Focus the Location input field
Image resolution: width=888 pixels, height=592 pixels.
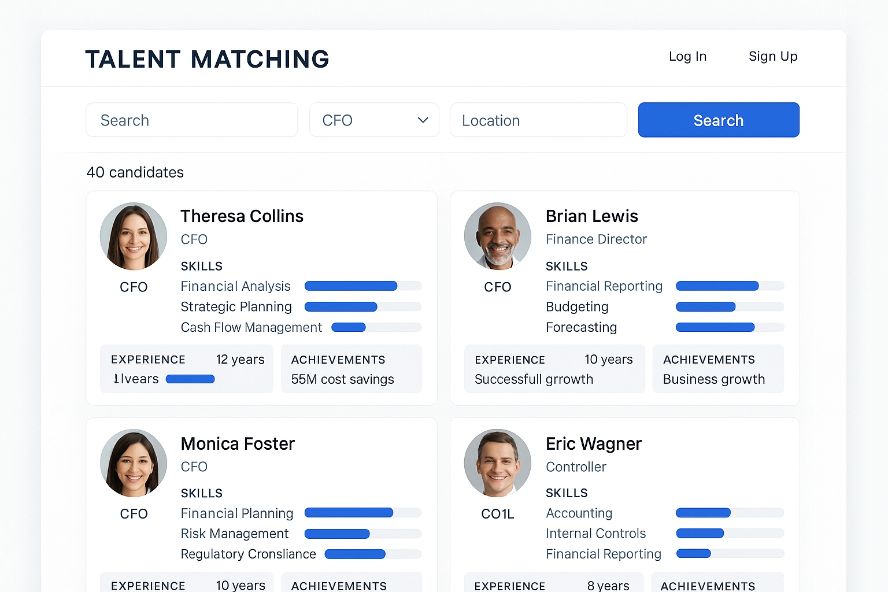(538, 120)
